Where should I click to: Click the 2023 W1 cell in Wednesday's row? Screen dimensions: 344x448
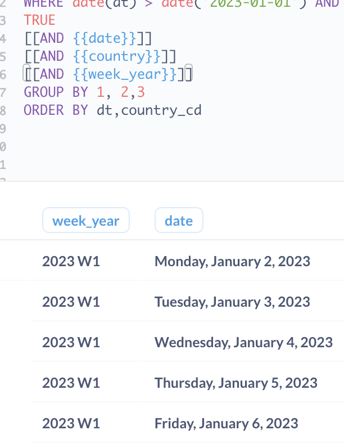tap(71, 342)
